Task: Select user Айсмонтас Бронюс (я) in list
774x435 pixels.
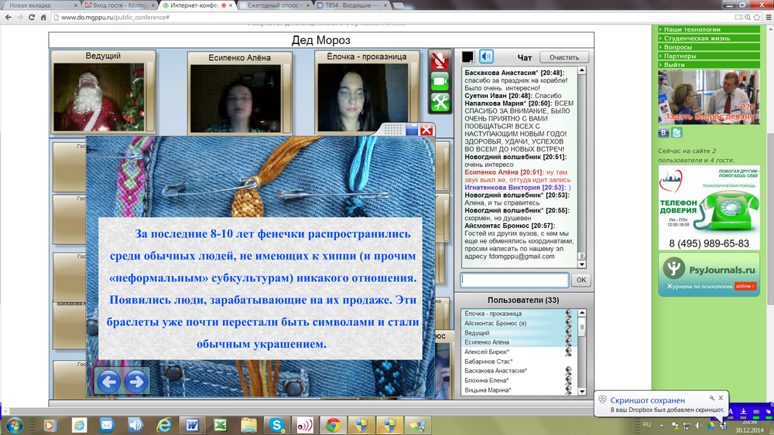Action: 517,323
